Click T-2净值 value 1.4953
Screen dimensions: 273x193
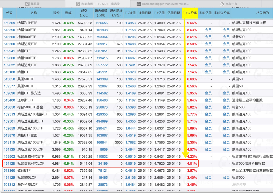pos(130,23)
